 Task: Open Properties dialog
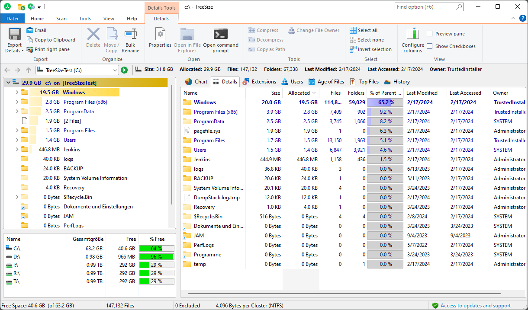160,37
